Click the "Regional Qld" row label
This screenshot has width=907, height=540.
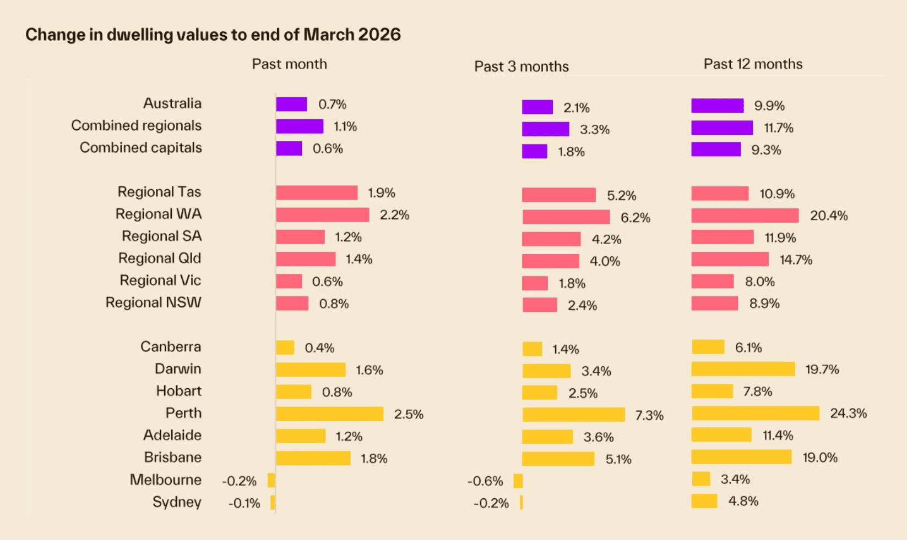coord(160,258)
